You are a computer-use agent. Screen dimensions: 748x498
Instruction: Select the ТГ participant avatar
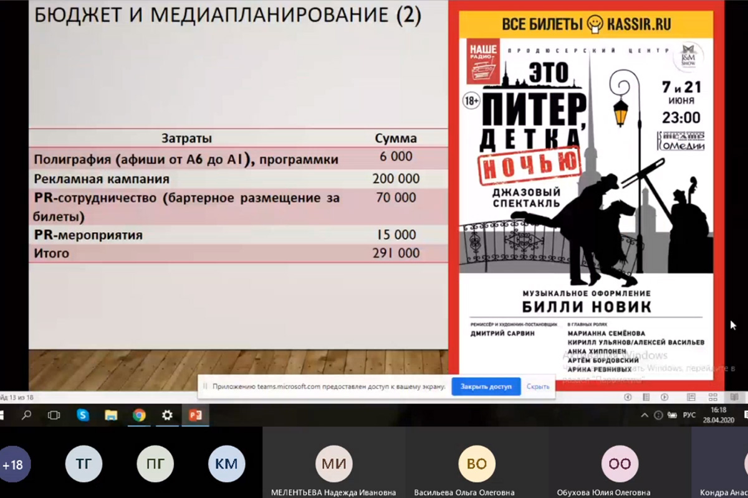click(84, 464)
